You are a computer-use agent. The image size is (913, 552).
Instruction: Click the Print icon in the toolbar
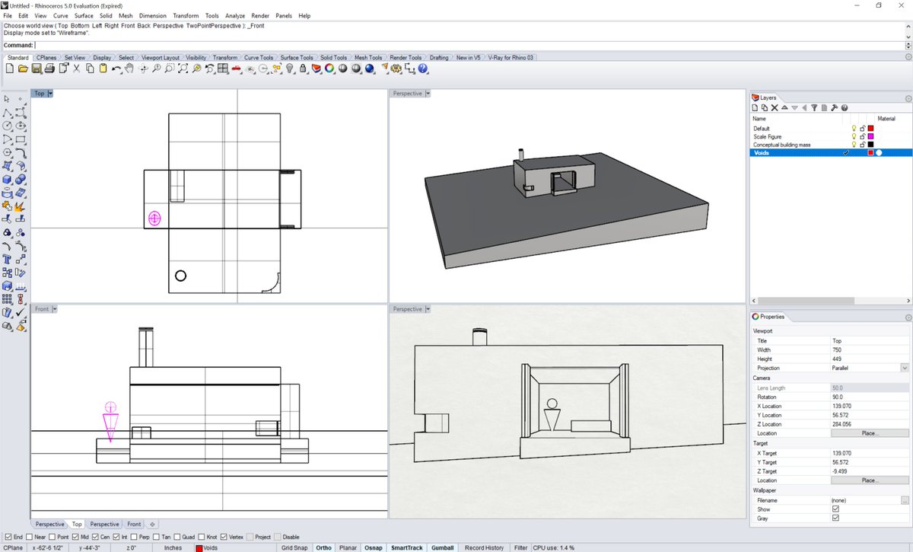pyautogui.click(x=49, y=69)
